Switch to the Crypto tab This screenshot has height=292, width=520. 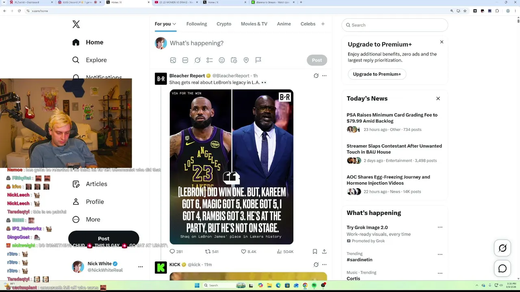tap(224, 24)
